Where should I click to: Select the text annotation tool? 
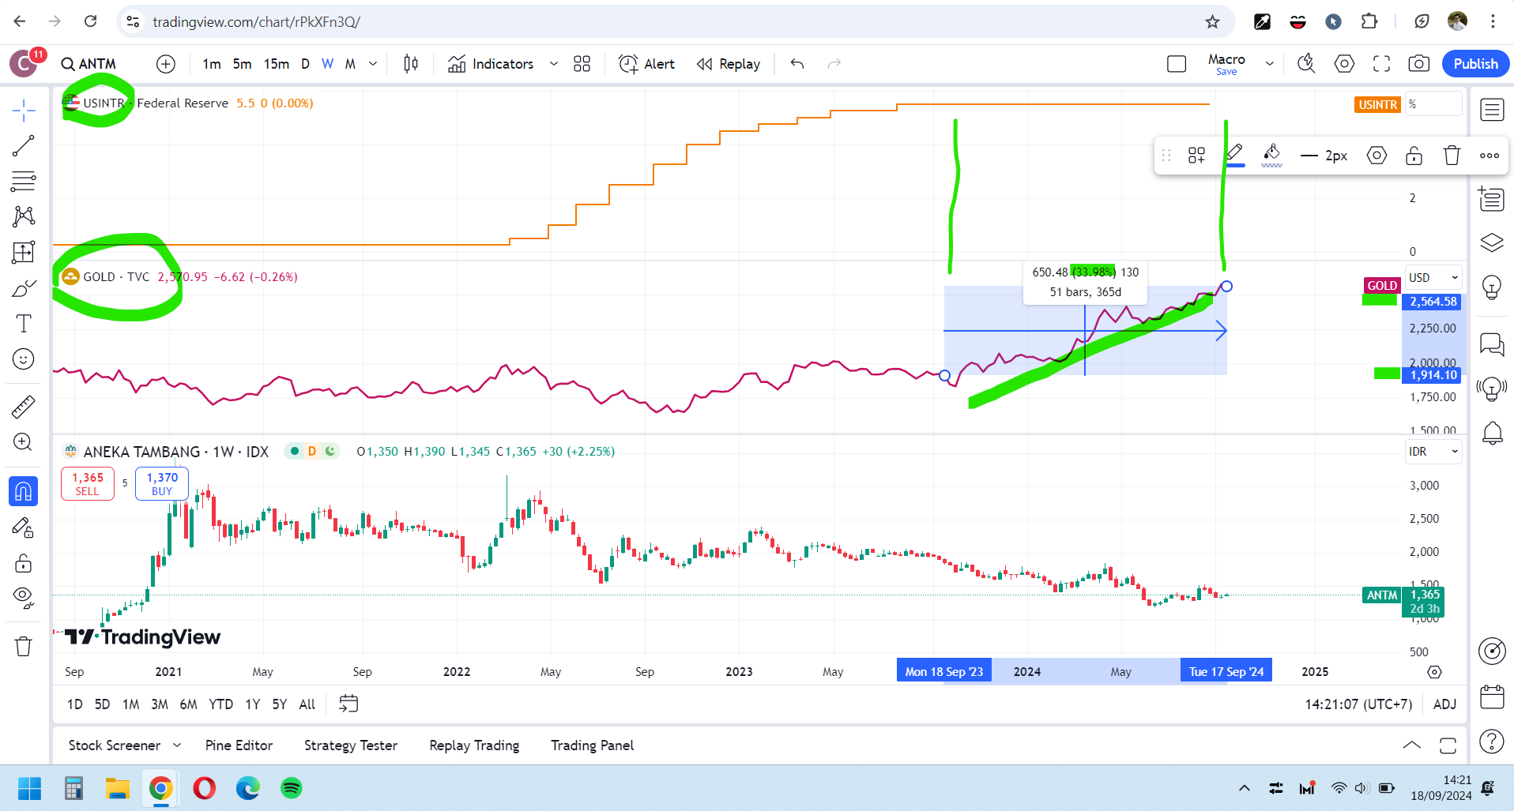[x=24, y=324]
